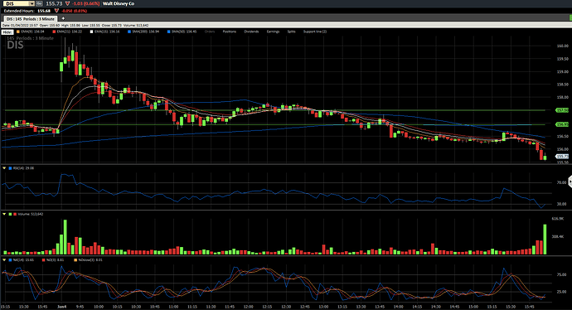Click the red %D(3) color swatch
This screenshot has width=572, height=310.
click(x=43, y=260)
